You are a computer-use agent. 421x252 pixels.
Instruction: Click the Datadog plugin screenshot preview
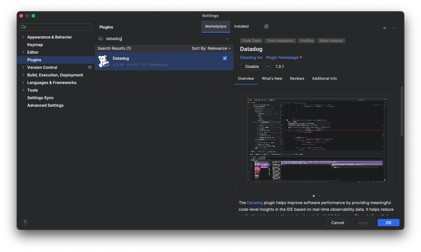(317, 140)
